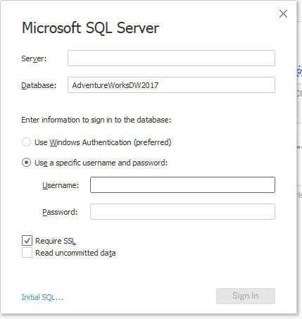
Task: Click the "Password:" field label
Action: [x=60, y=212]
